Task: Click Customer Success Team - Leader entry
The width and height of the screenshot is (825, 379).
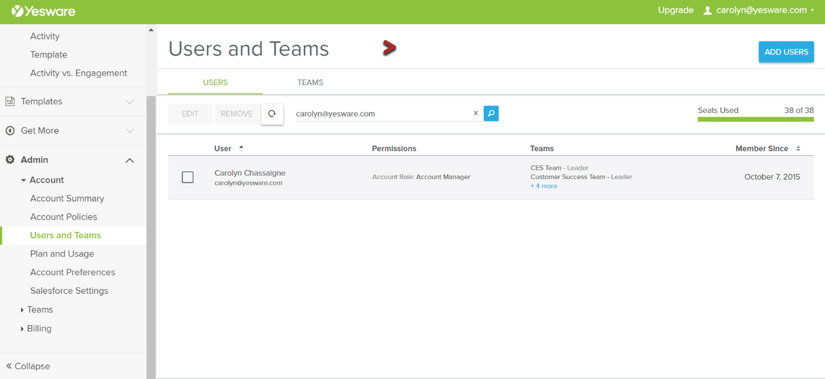Action: (x=581, y=177)
